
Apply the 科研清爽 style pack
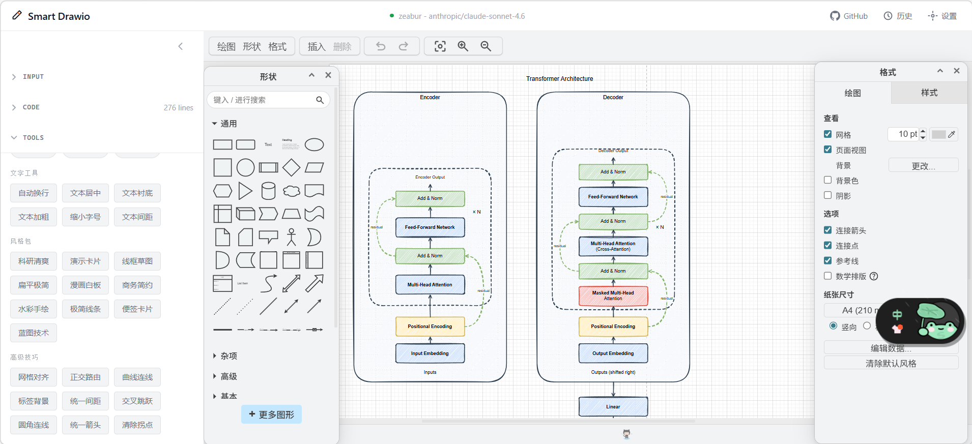click(34, 261)
